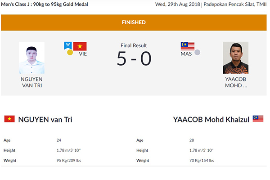The width and height of the screenshot is (270, 180).
Task: Click the truncated YAACOB MOHD ... name
Action: click(x=236, y=82)
